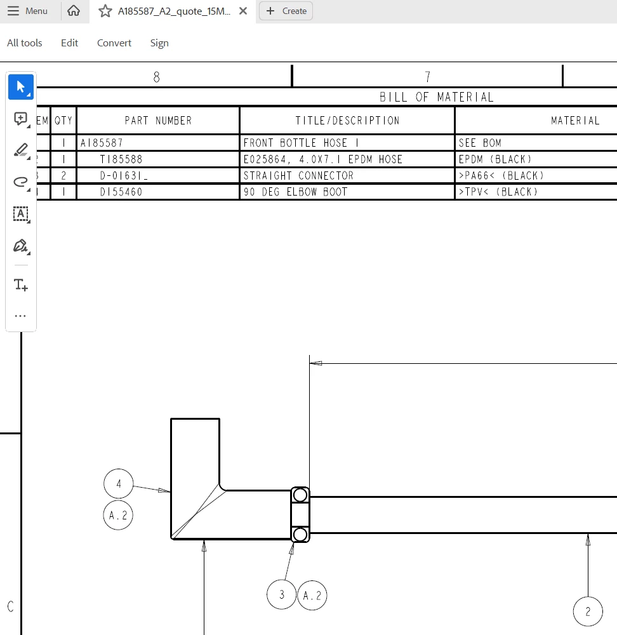Choose the fill and sign pen tool
The height and width of the screenshot is (635, 617).
tap(21, 246)
